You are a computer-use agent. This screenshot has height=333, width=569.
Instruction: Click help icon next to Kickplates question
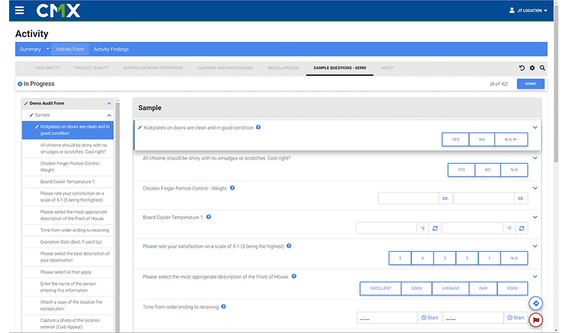coord(258,128)
